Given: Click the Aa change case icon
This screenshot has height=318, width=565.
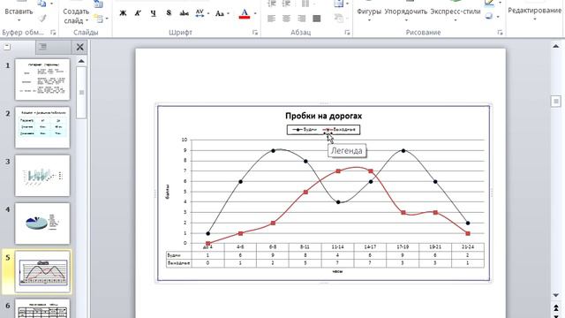Looking at the screenshot, I should coord(219,13).
